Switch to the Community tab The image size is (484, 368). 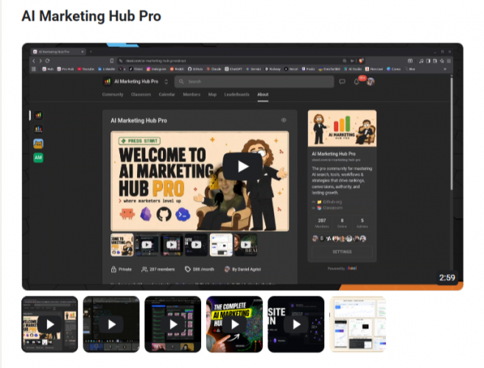[113, 94]
